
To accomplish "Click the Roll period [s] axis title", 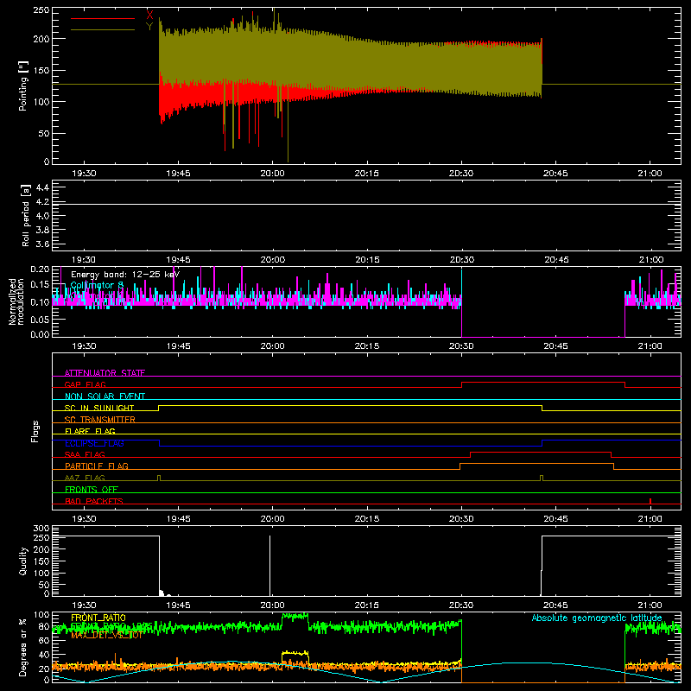I will (25, 215).
